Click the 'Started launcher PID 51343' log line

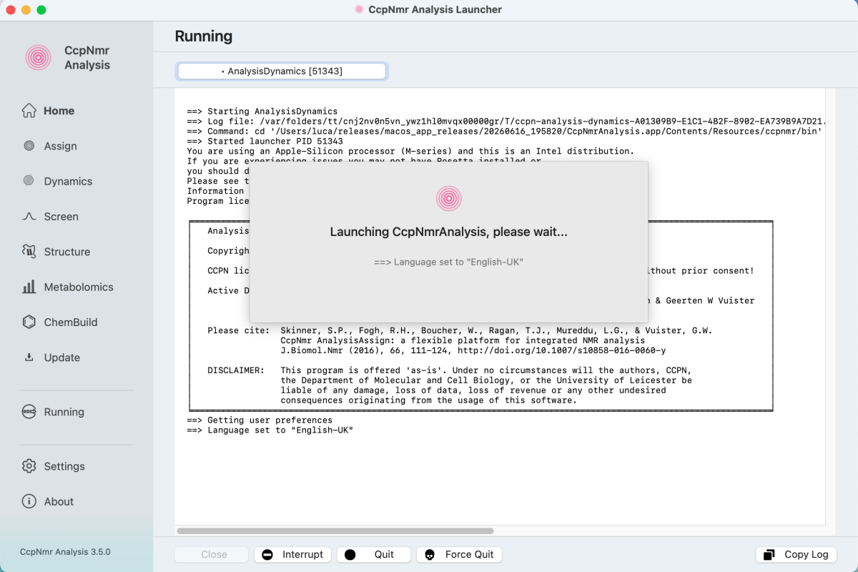pos(265,142)
